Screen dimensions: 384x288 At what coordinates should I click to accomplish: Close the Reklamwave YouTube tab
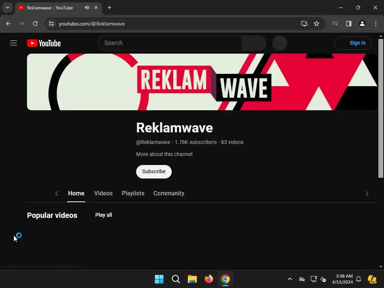[x=96, y=7]
